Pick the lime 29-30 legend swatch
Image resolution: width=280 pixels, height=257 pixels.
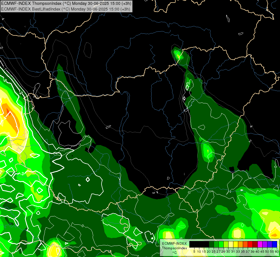coord(226,244)
